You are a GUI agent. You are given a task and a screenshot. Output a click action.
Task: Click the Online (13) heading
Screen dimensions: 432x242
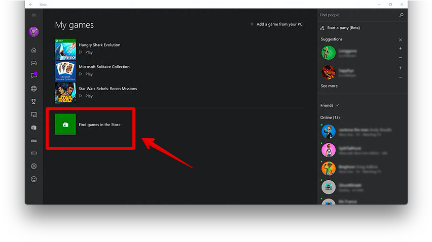pos(330,117)
